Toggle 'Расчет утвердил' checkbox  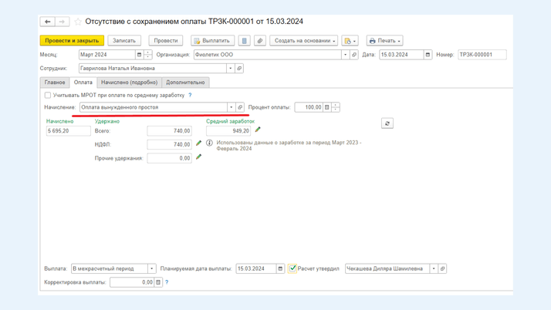coord(292,268)
